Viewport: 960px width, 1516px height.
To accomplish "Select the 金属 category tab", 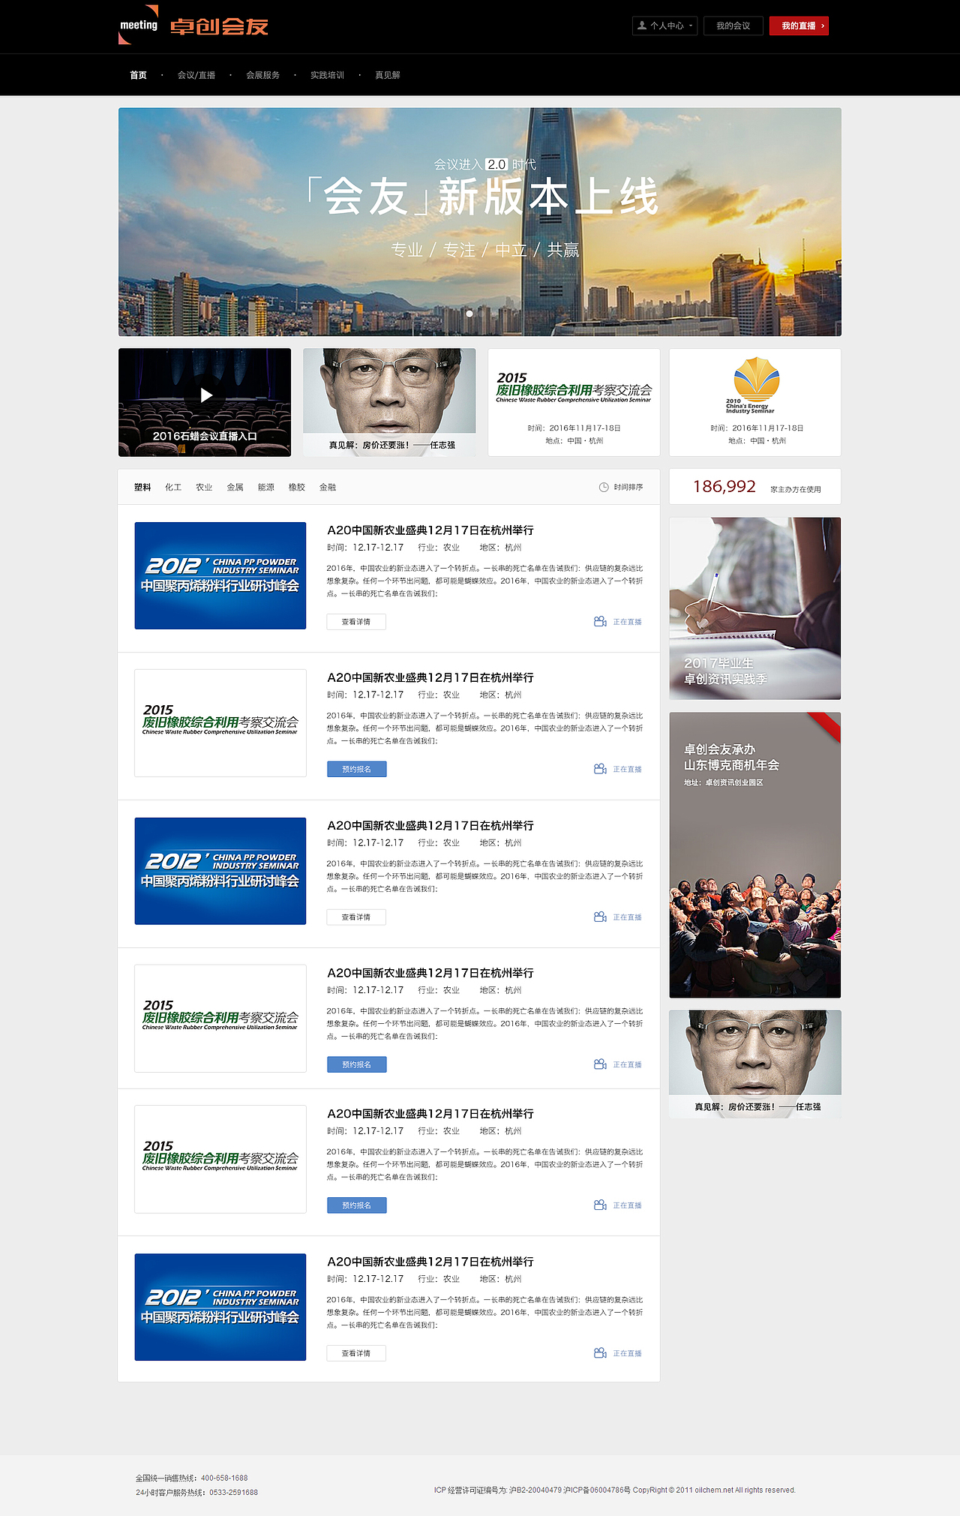I will (235, 488).
